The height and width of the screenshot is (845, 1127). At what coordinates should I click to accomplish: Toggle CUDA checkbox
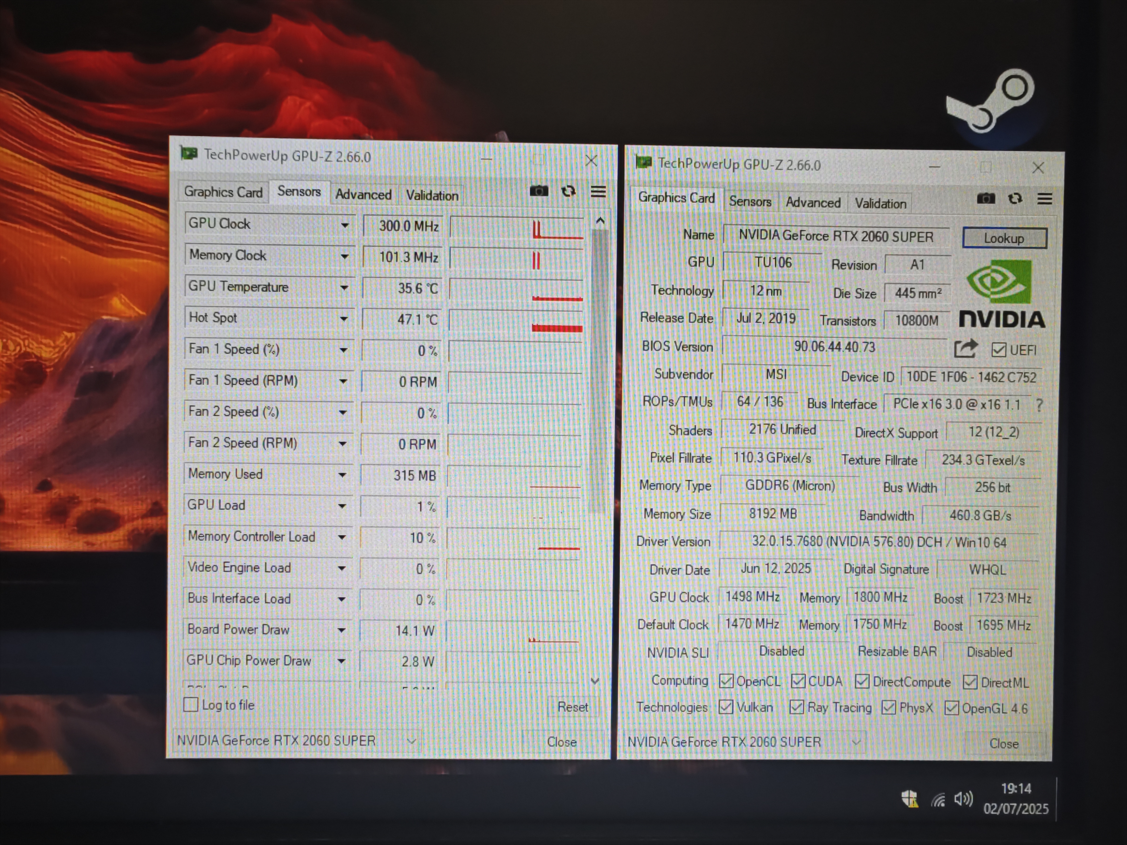(x=798, y=682)
